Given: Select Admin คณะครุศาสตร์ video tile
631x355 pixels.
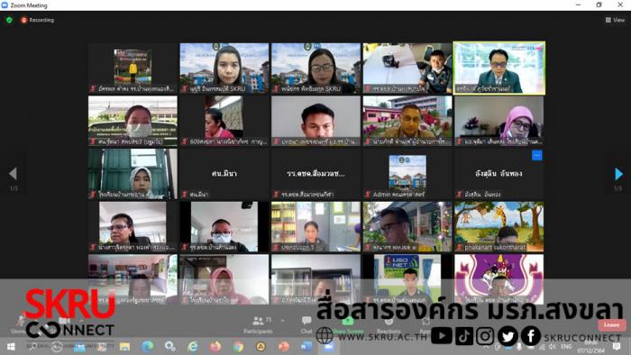Looking at the screenshot, I should [407, 174].
